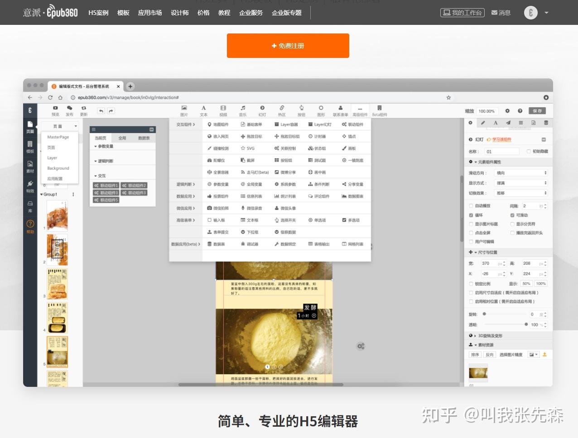Select the 图形 shape tool
The image size is (578, 438).
[321, 110]
